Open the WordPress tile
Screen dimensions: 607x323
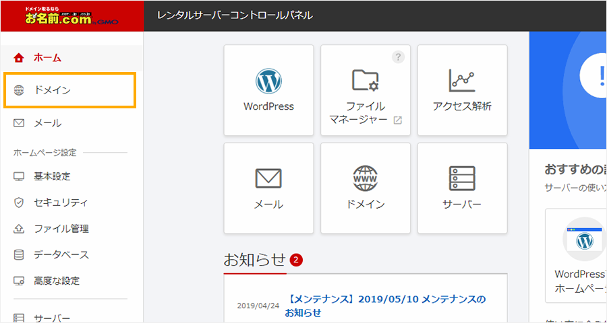click(268, 90)
